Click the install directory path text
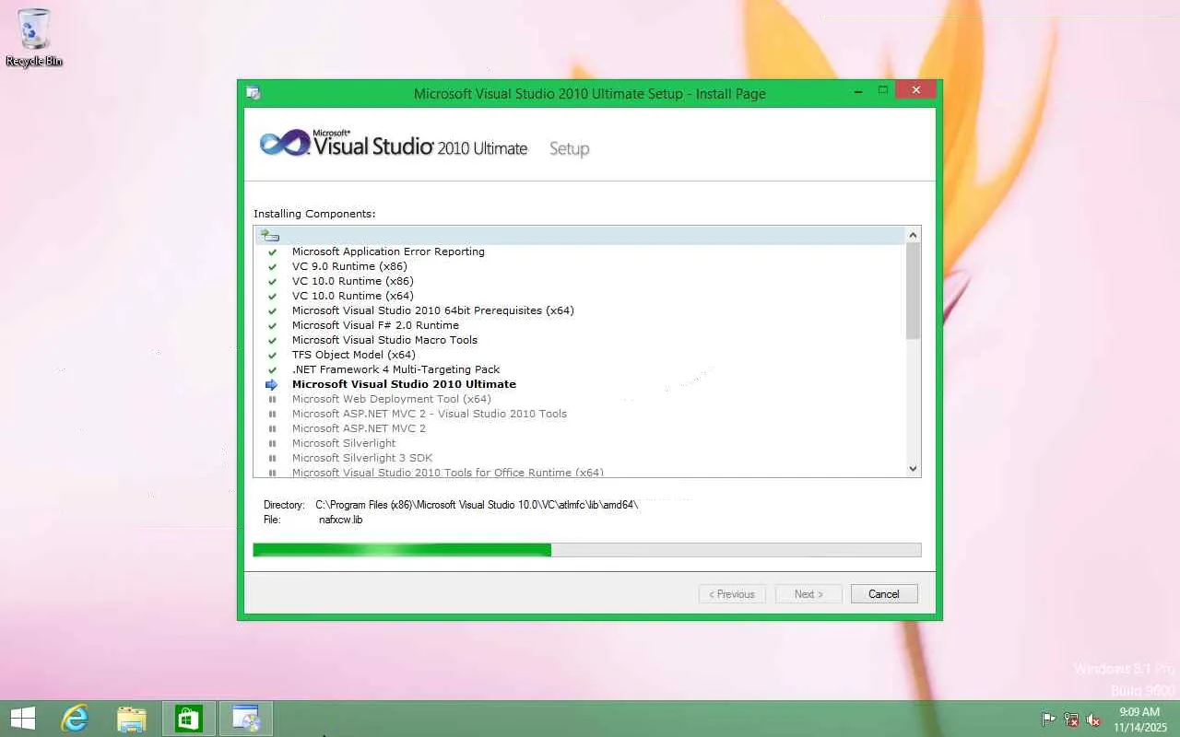Viewport: 1180px width, 737px height. (477, 505)
